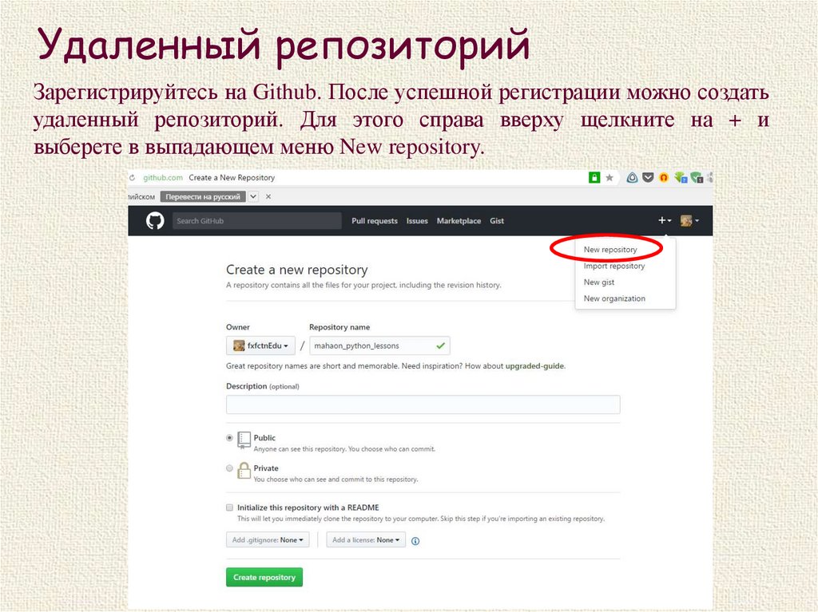Open the green download extension with blue badge
The image size is (818, 612).
click(x=681, y=178)
